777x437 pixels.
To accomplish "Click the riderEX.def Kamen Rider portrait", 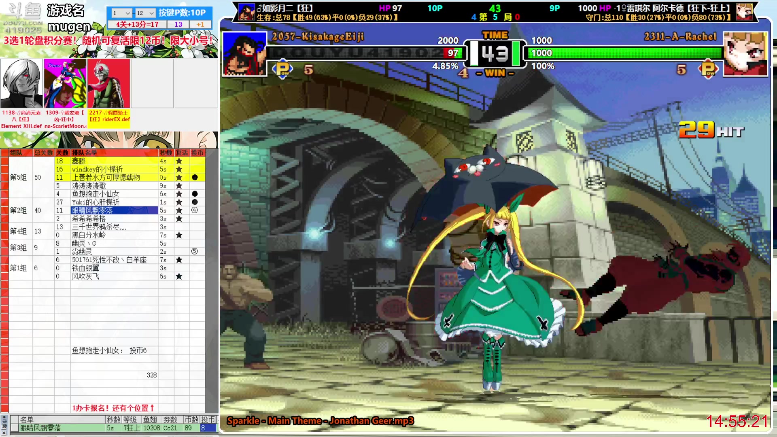I will click(108, 84).
